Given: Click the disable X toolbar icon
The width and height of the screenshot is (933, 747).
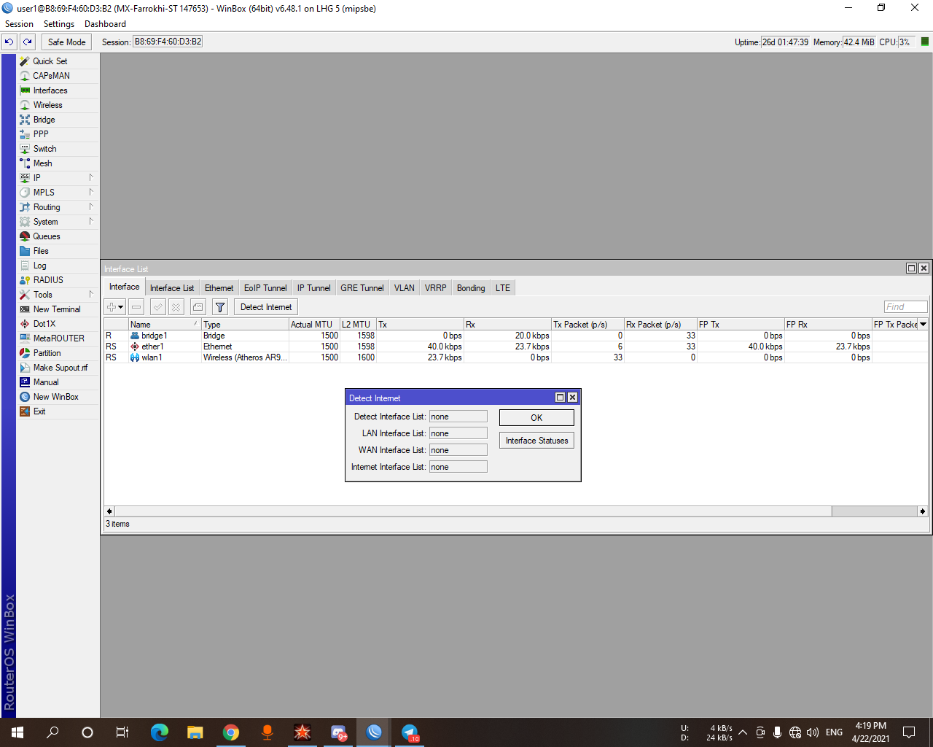Looking at the screenshot, I should tap(176, 306).
